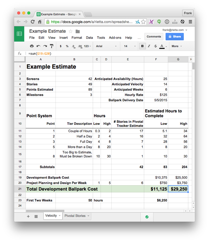Click the browser address bar URL
Image resolution: width=209 pixels, height=242 pixels.
click(x=92, y=22)
